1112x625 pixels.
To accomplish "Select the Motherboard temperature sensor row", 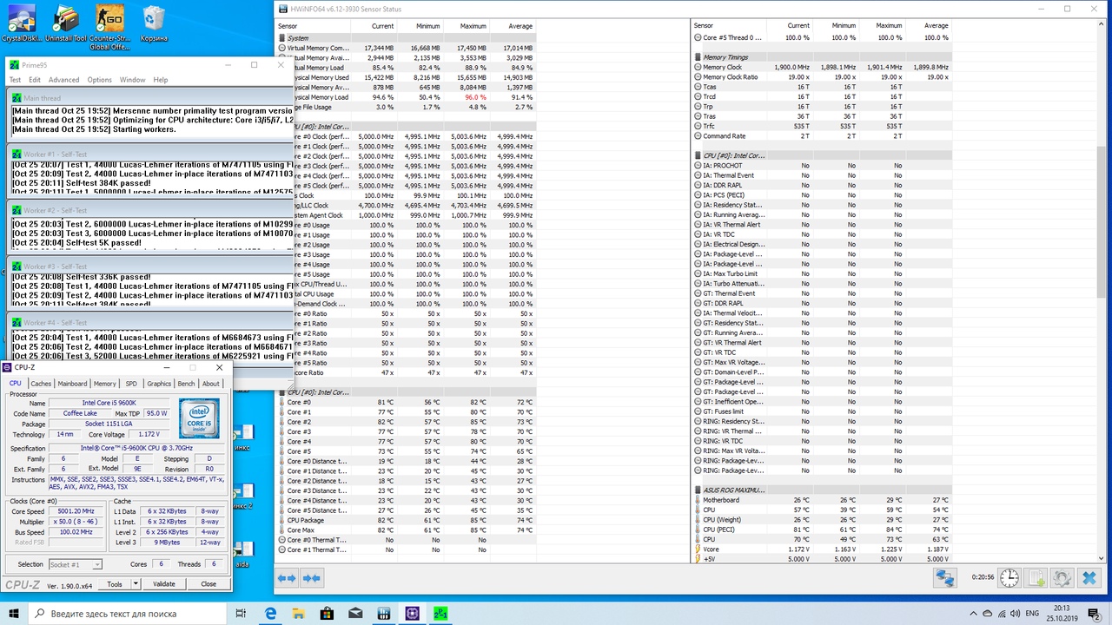I will pyautogui.click(x=823, y=500).
